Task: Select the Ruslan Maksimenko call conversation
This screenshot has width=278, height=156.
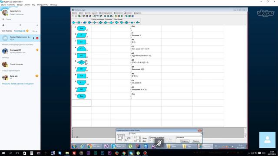Action: 20,38
